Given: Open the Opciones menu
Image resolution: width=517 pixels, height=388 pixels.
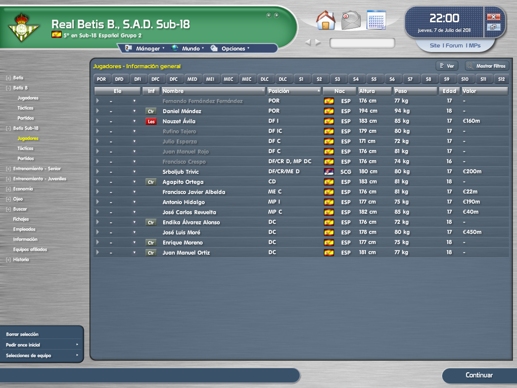Looking at the screenshot, I should coord(230,48).
